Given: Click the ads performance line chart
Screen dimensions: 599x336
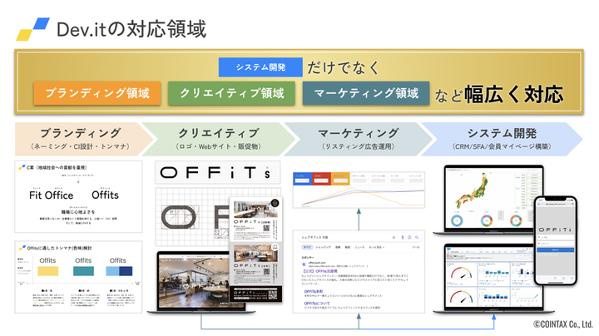Looking at the screenshot, I should click(359, 196).
